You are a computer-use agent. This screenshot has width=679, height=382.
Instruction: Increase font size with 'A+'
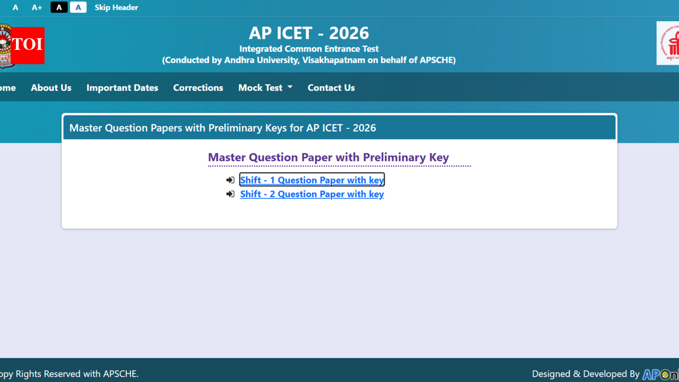[37, 7]
